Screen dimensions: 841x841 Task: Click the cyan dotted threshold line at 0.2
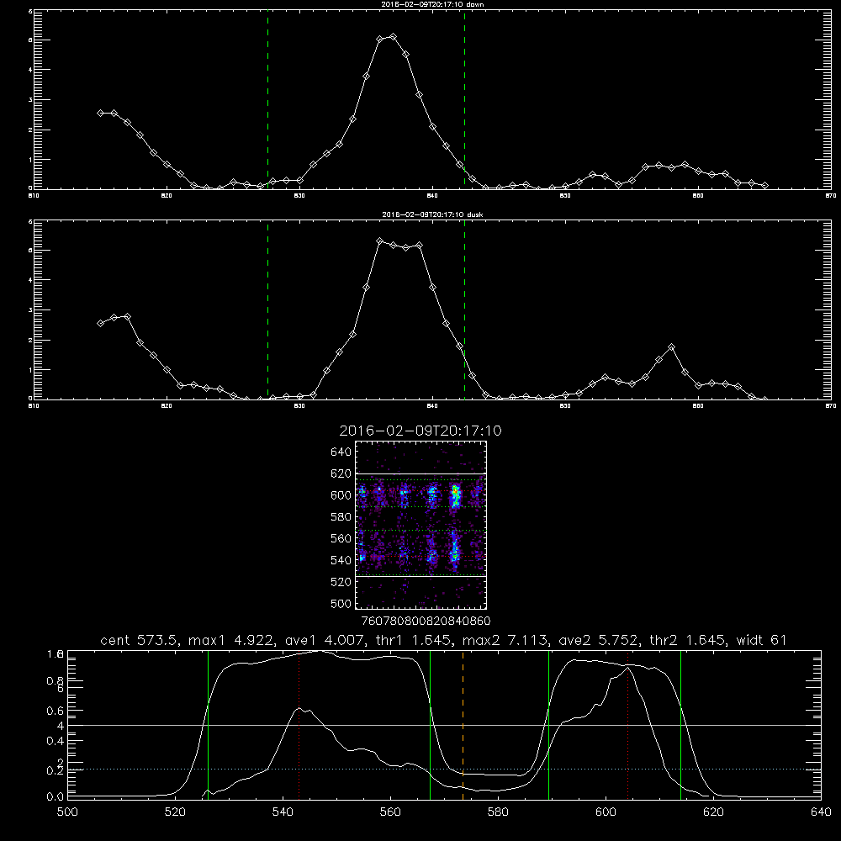tap(444, 770)
